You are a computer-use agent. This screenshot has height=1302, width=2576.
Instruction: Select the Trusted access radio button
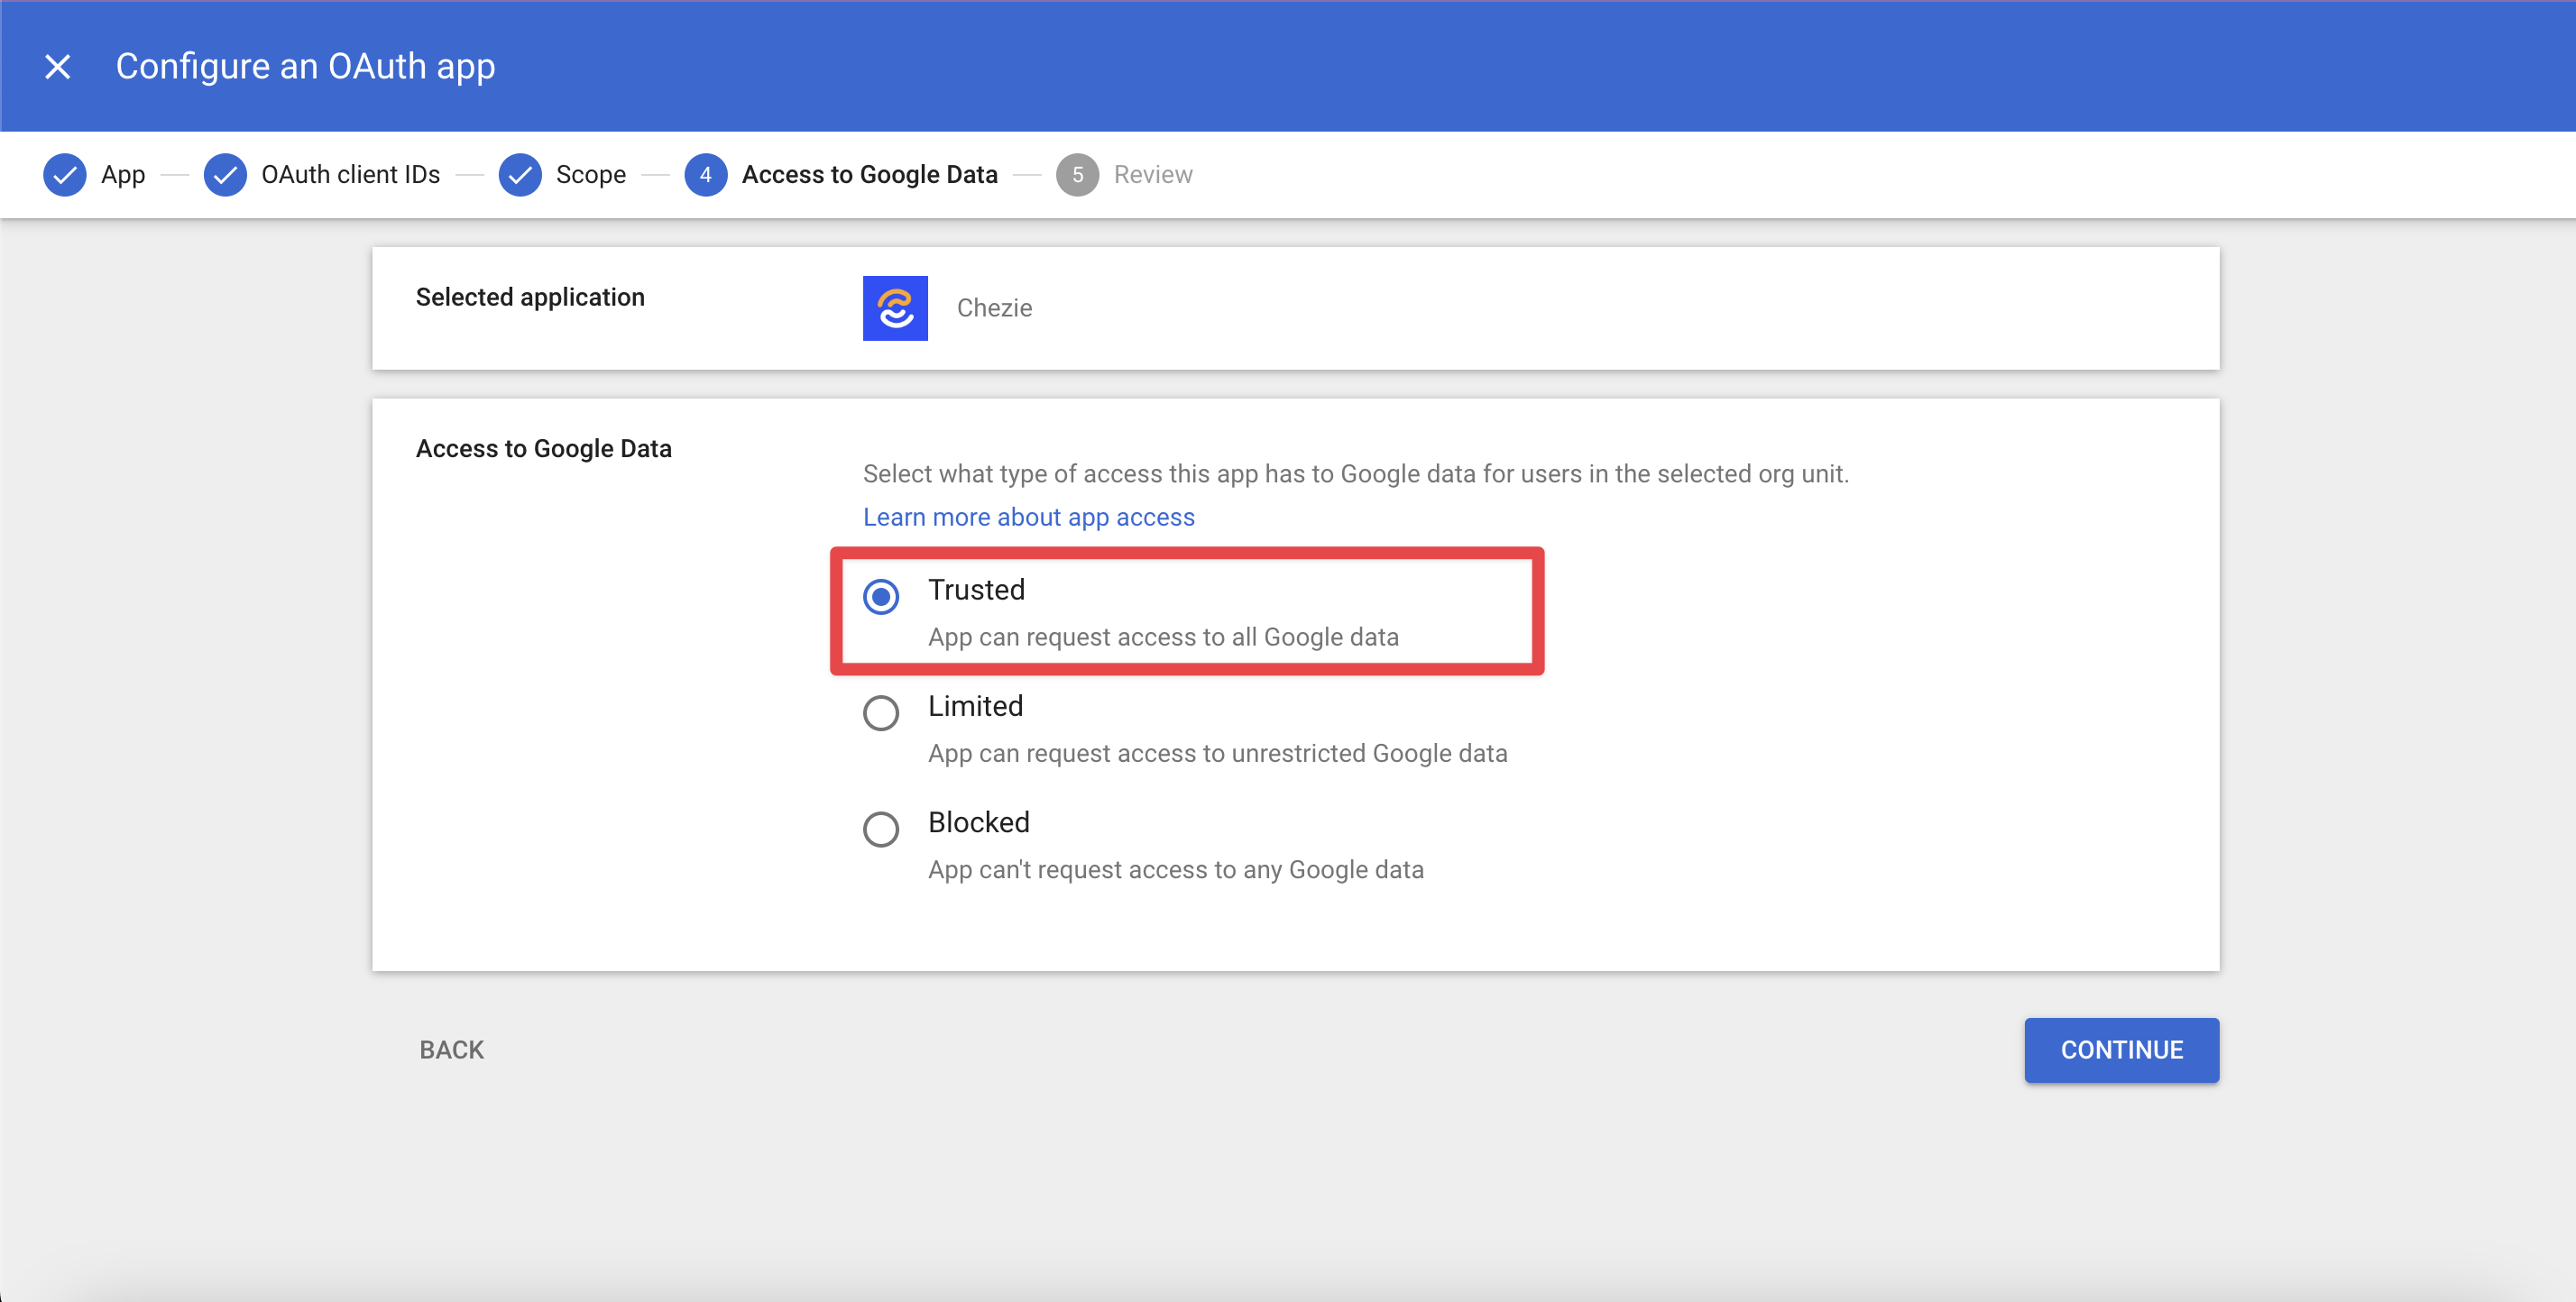(x=880, y=597)
